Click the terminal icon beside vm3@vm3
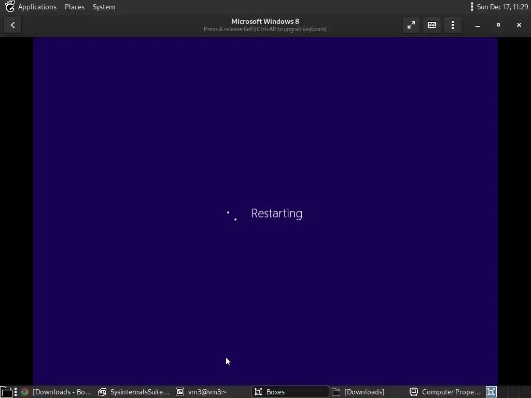 coord(180,392)
